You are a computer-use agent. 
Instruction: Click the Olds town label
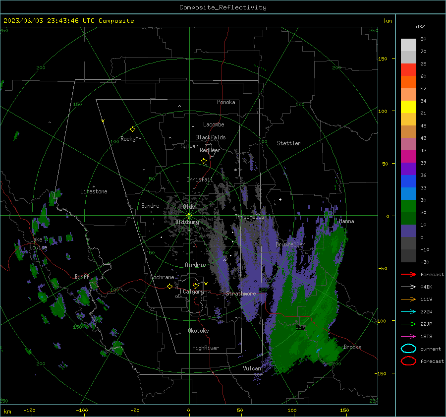[x=189, y=207]
